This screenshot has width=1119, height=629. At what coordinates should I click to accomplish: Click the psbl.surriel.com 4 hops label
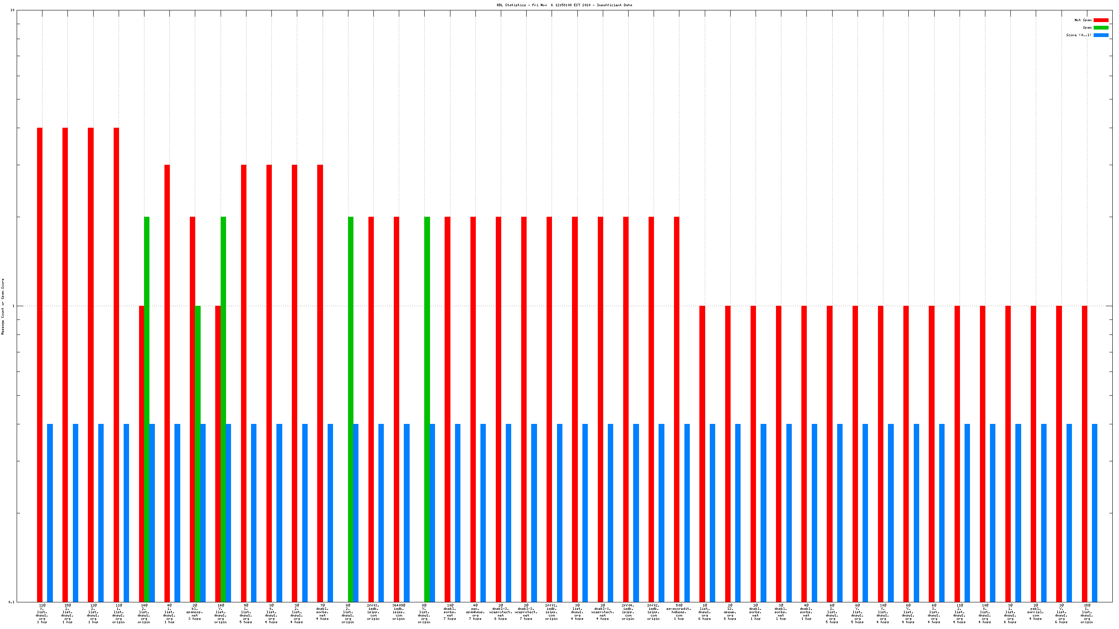(x=1035, y=612)
